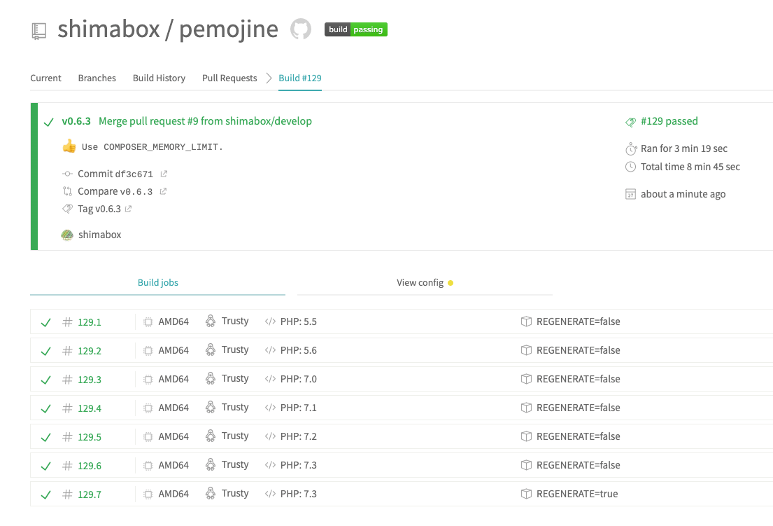
Task: Go to the Build History tab
Action: point(159,78)
